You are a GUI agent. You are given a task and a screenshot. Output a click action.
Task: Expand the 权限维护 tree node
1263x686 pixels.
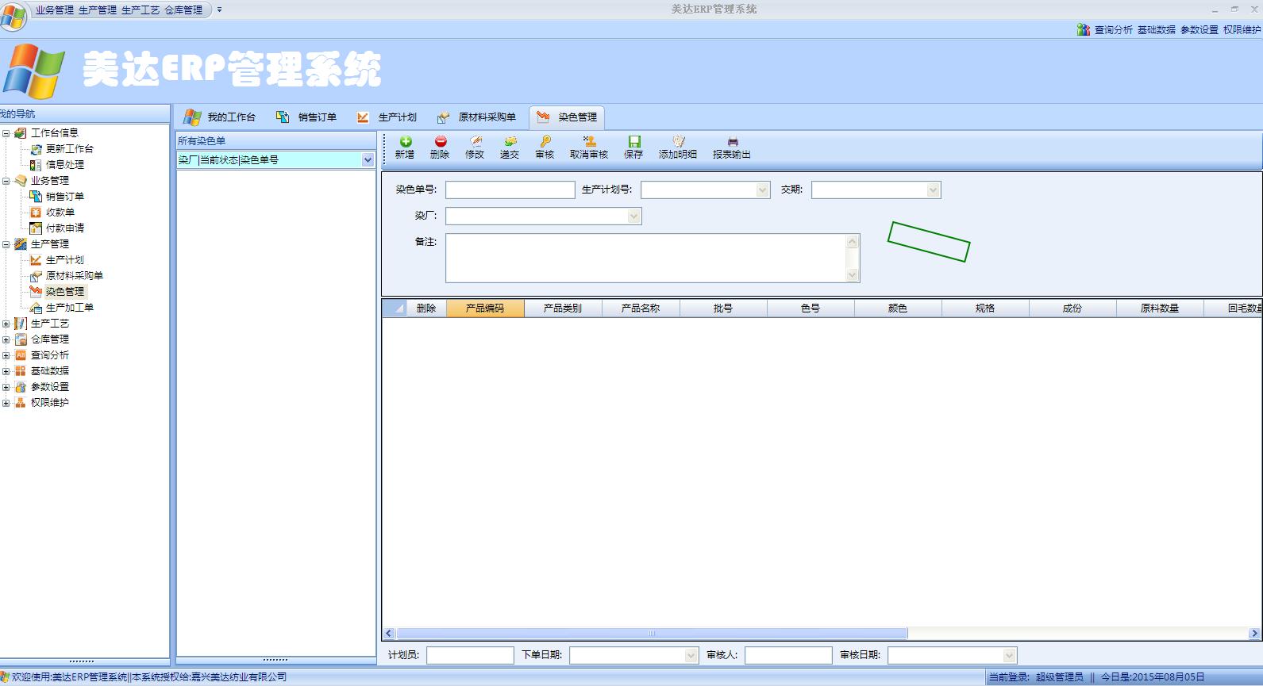pos(6,403)
